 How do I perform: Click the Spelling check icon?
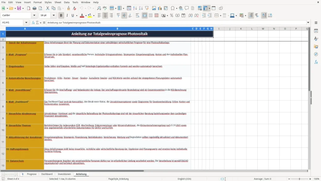click(105, 8)
